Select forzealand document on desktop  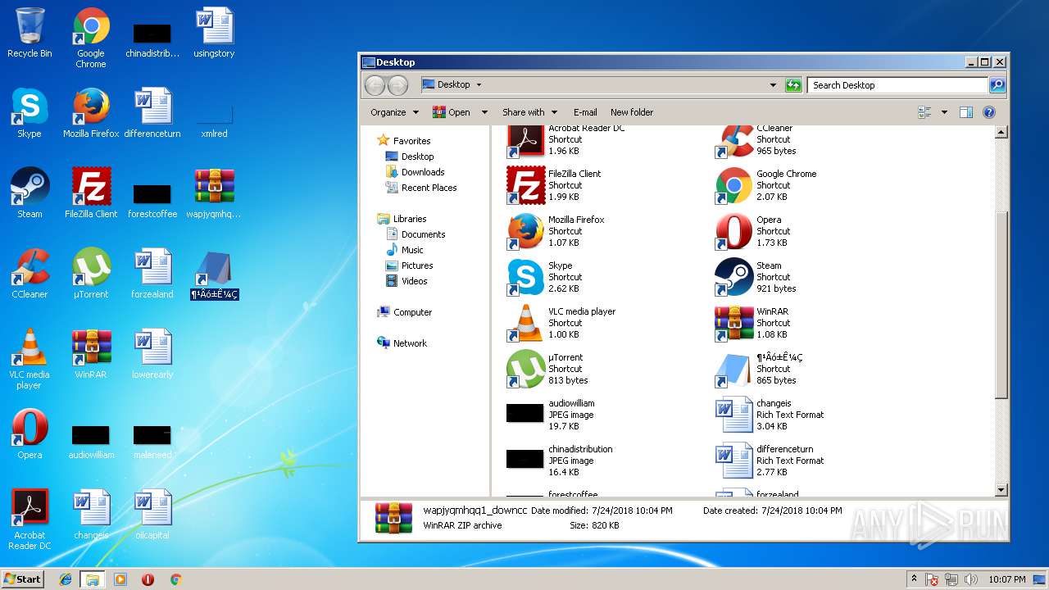tap(152, 274)
